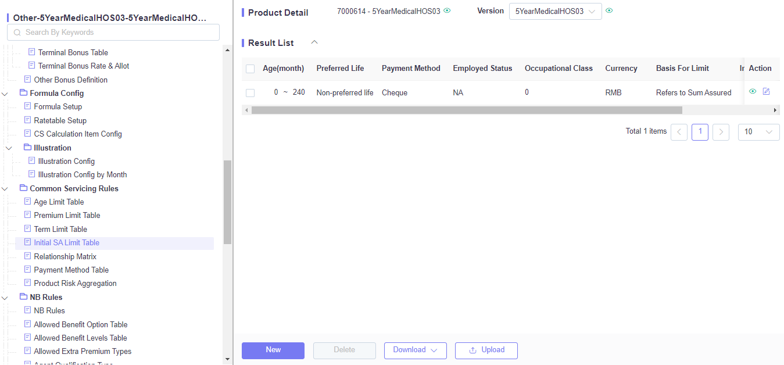Viewport: 784px width, 365px height.
Task: Click the NB Rules folder icon
Action: click(23, 297)
